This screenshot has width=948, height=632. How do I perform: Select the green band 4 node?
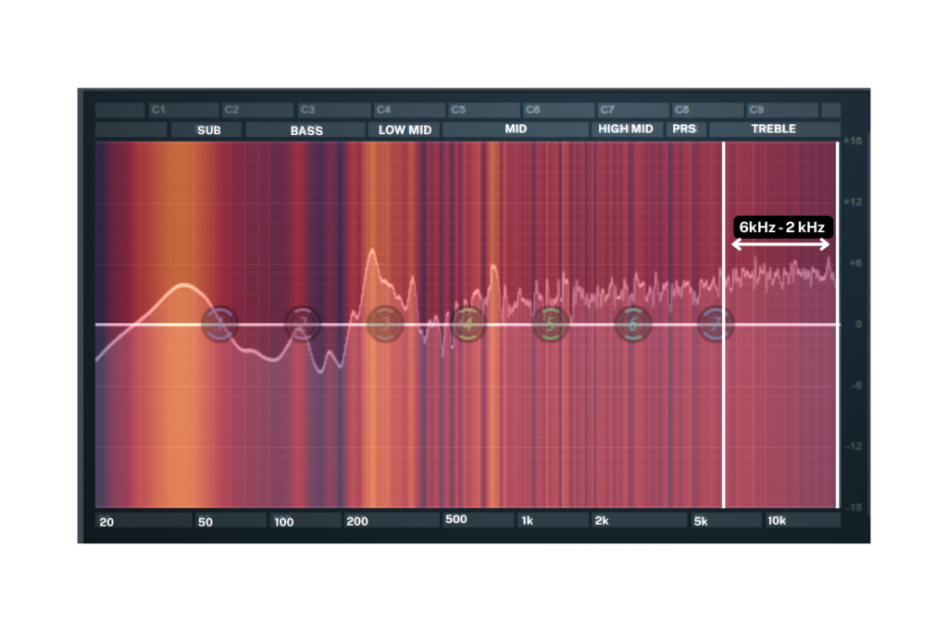tap(468, 324)
